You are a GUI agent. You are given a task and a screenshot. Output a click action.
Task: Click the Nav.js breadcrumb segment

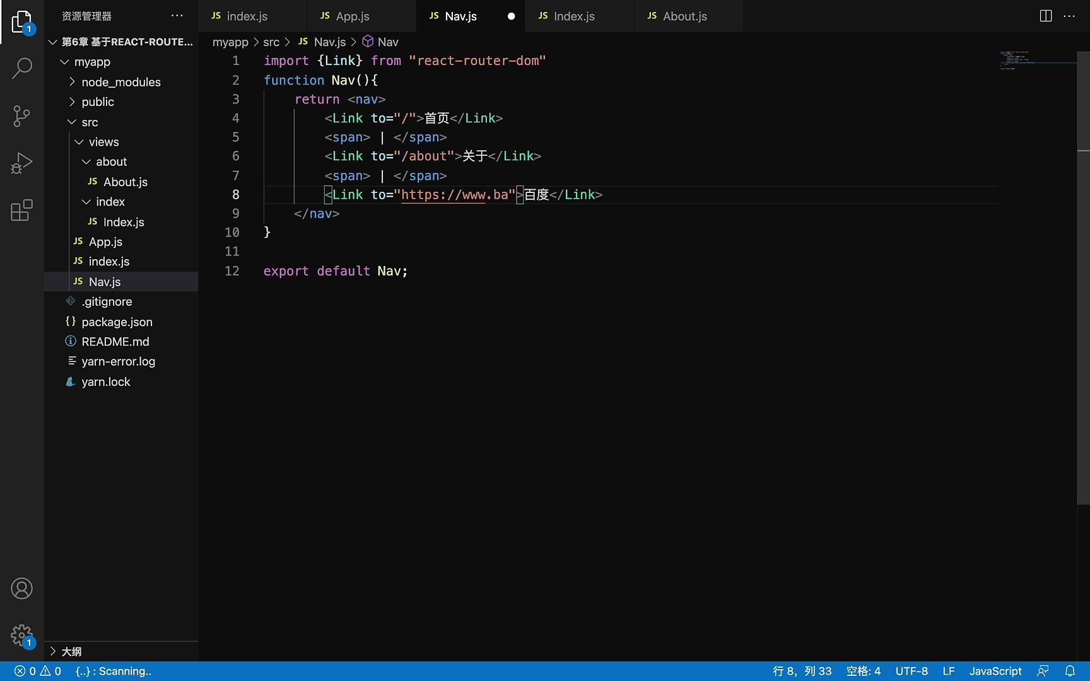tap(322, 42)
